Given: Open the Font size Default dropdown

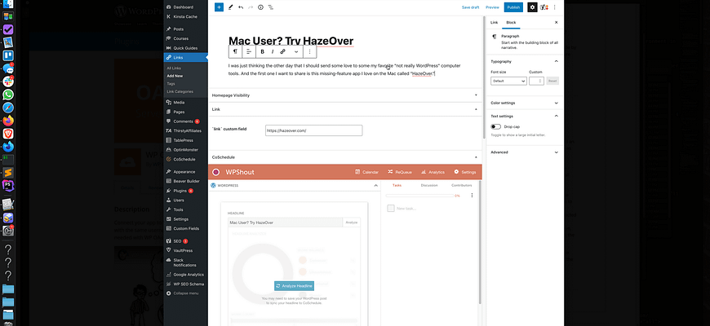Looking at the screenshot, I should click(x=508, y=81).
